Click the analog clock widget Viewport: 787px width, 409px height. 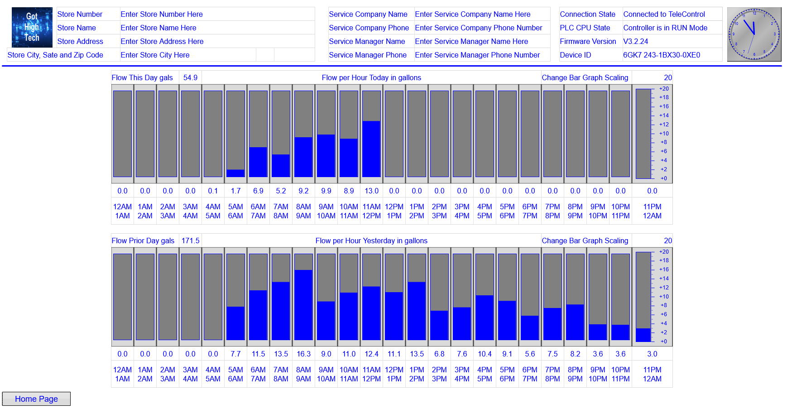pos(754,34)
